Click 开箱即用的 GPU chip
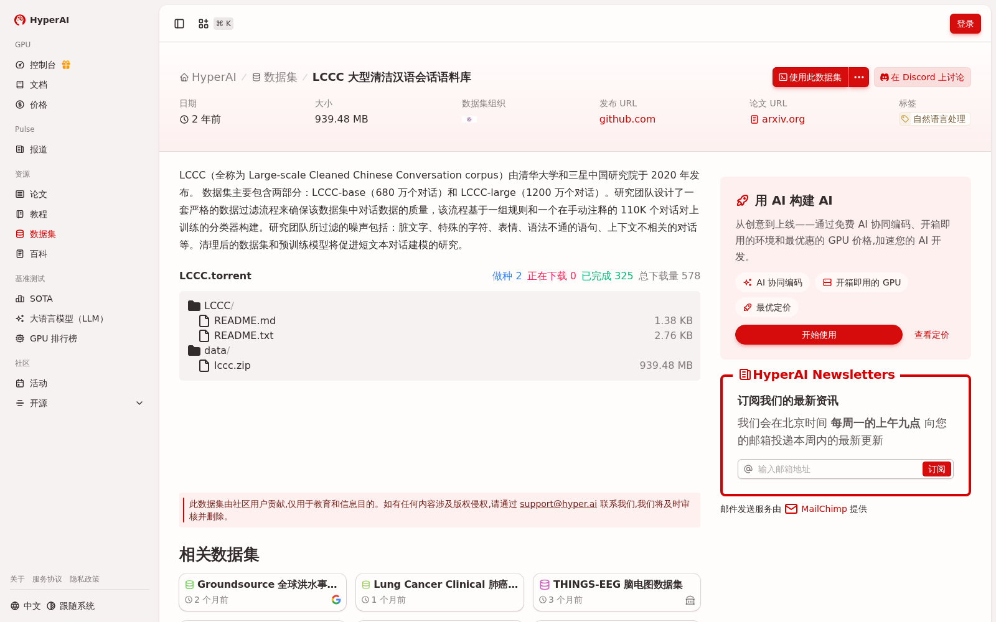The width and height of the screenshot is (996, 622). 862,282
